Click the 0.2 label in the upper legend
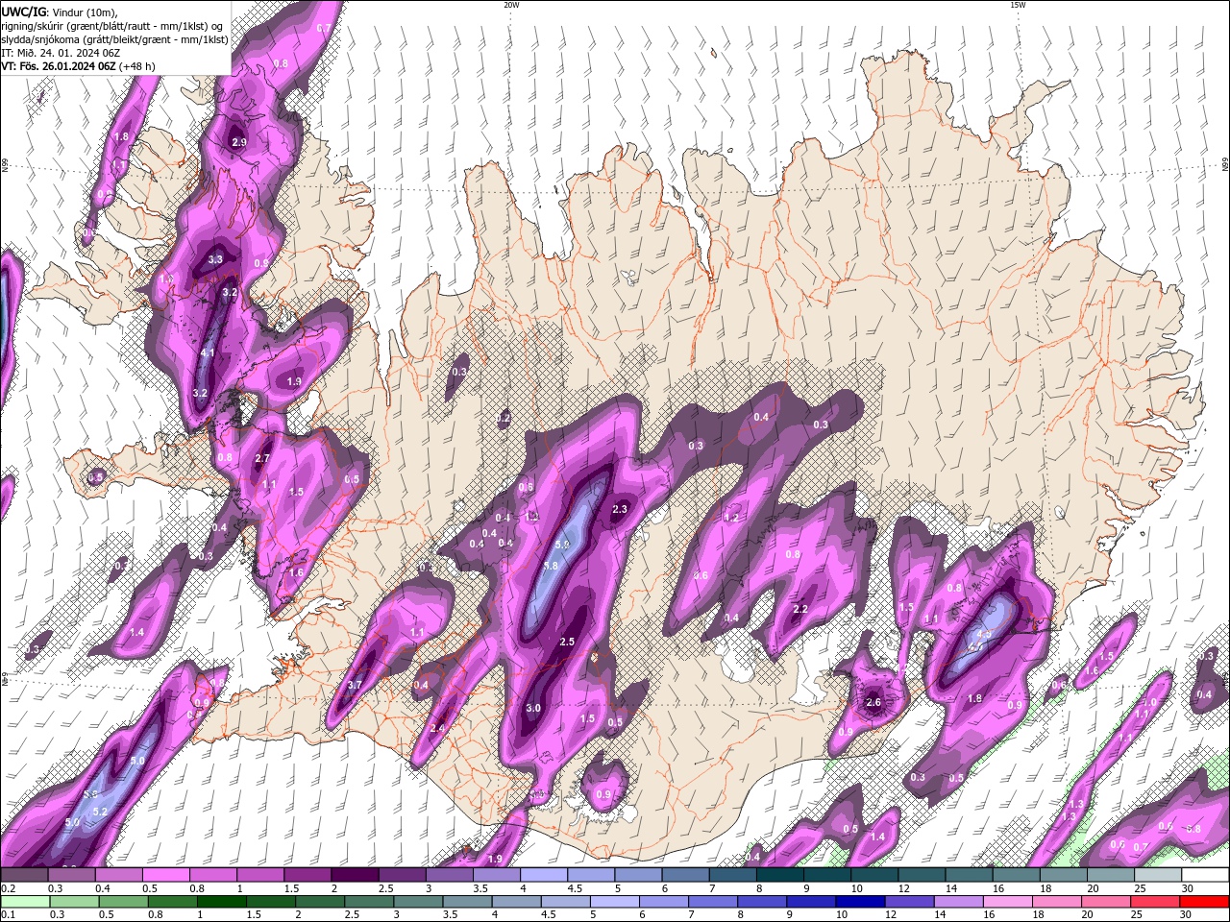Screen dimensions: 1230x922 click(7, 888)
